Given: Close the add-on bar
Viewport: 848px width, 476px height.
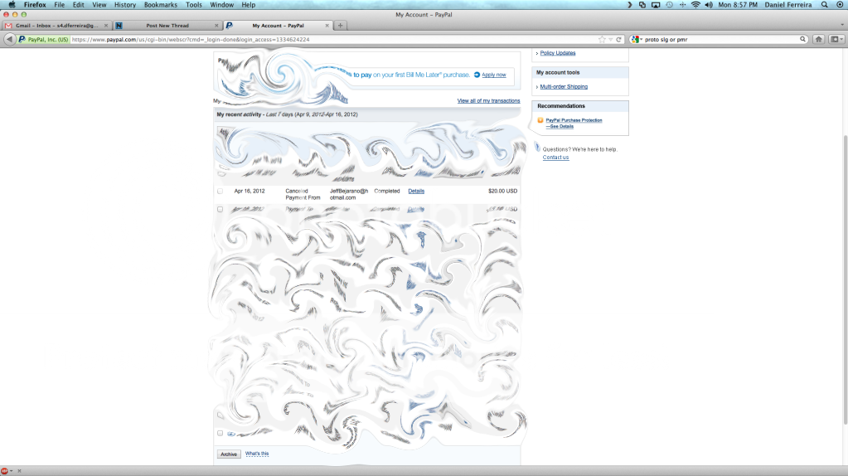Looking at the screenshot, I should [19, 471].
